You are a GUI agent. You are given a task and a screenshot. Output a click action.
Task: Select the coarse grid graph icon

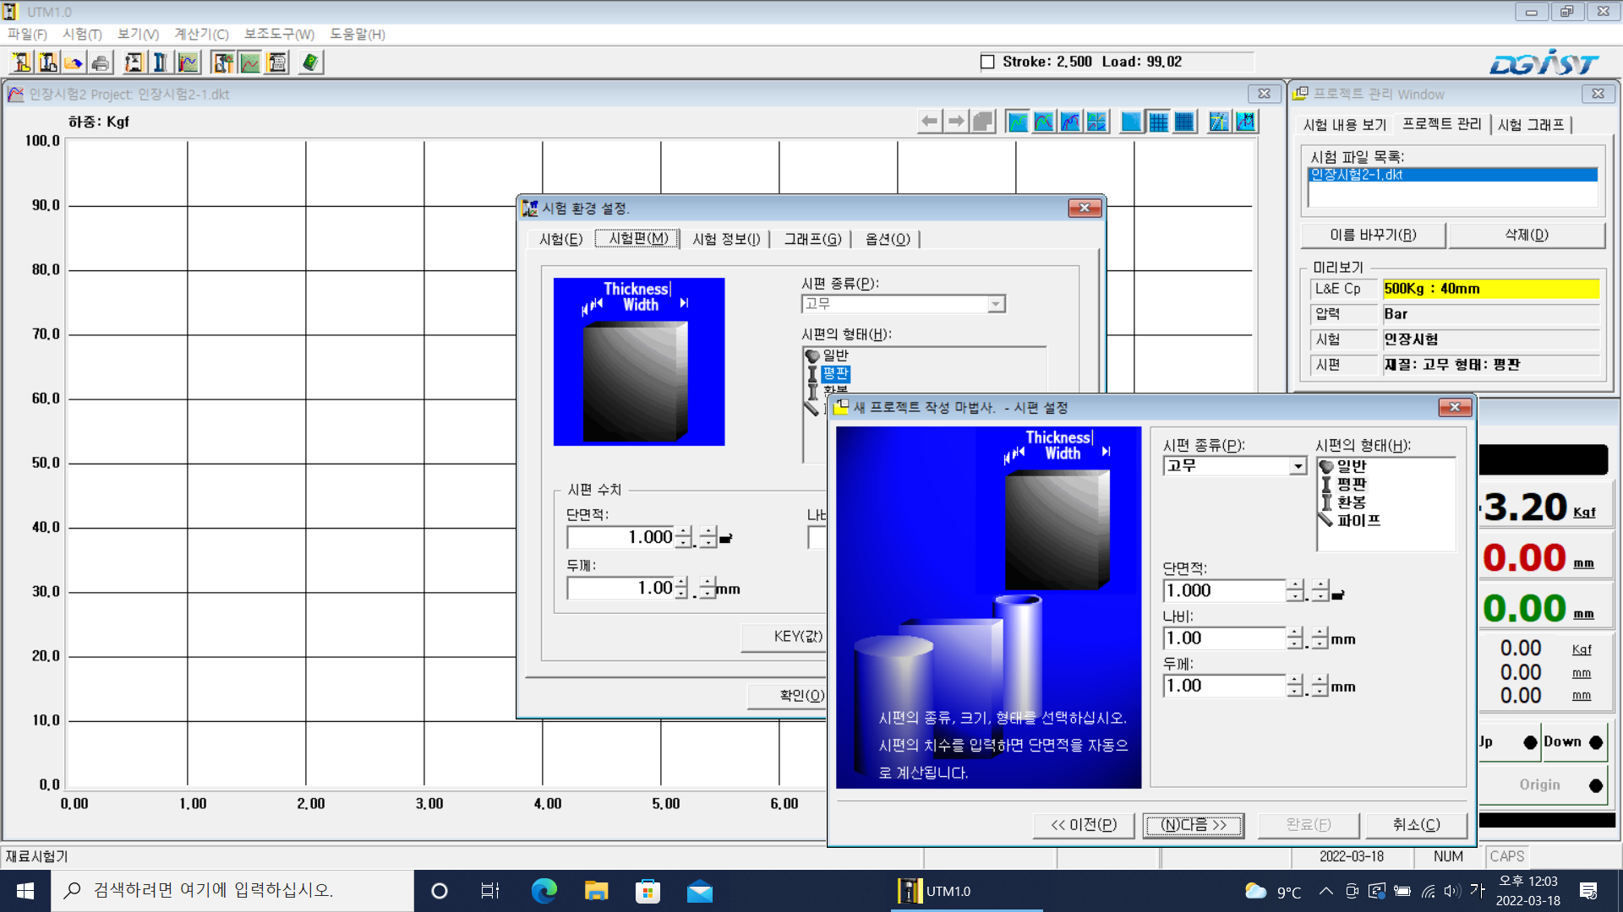click(1158, 122)
